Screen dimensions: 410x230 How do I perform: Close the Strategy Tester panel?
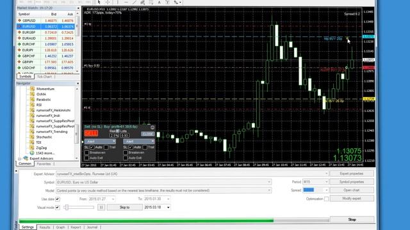pos(16,171)
